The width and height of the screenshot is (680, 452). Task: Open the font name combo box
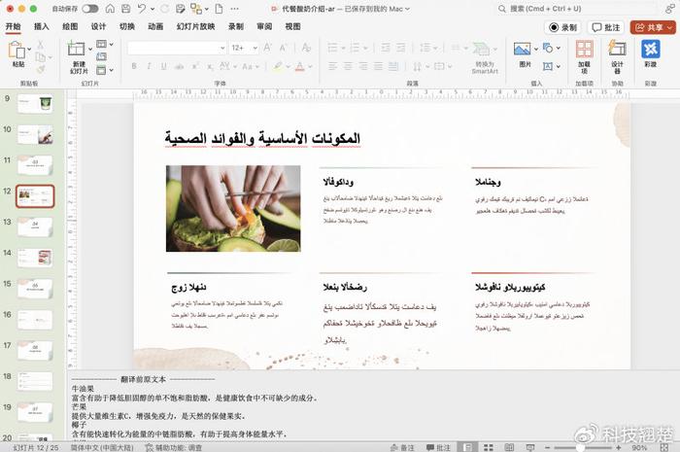(x=177, y=48)
